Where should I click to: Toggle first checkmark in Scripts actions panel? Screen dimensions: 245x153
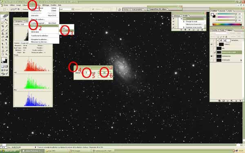[174, 19]
